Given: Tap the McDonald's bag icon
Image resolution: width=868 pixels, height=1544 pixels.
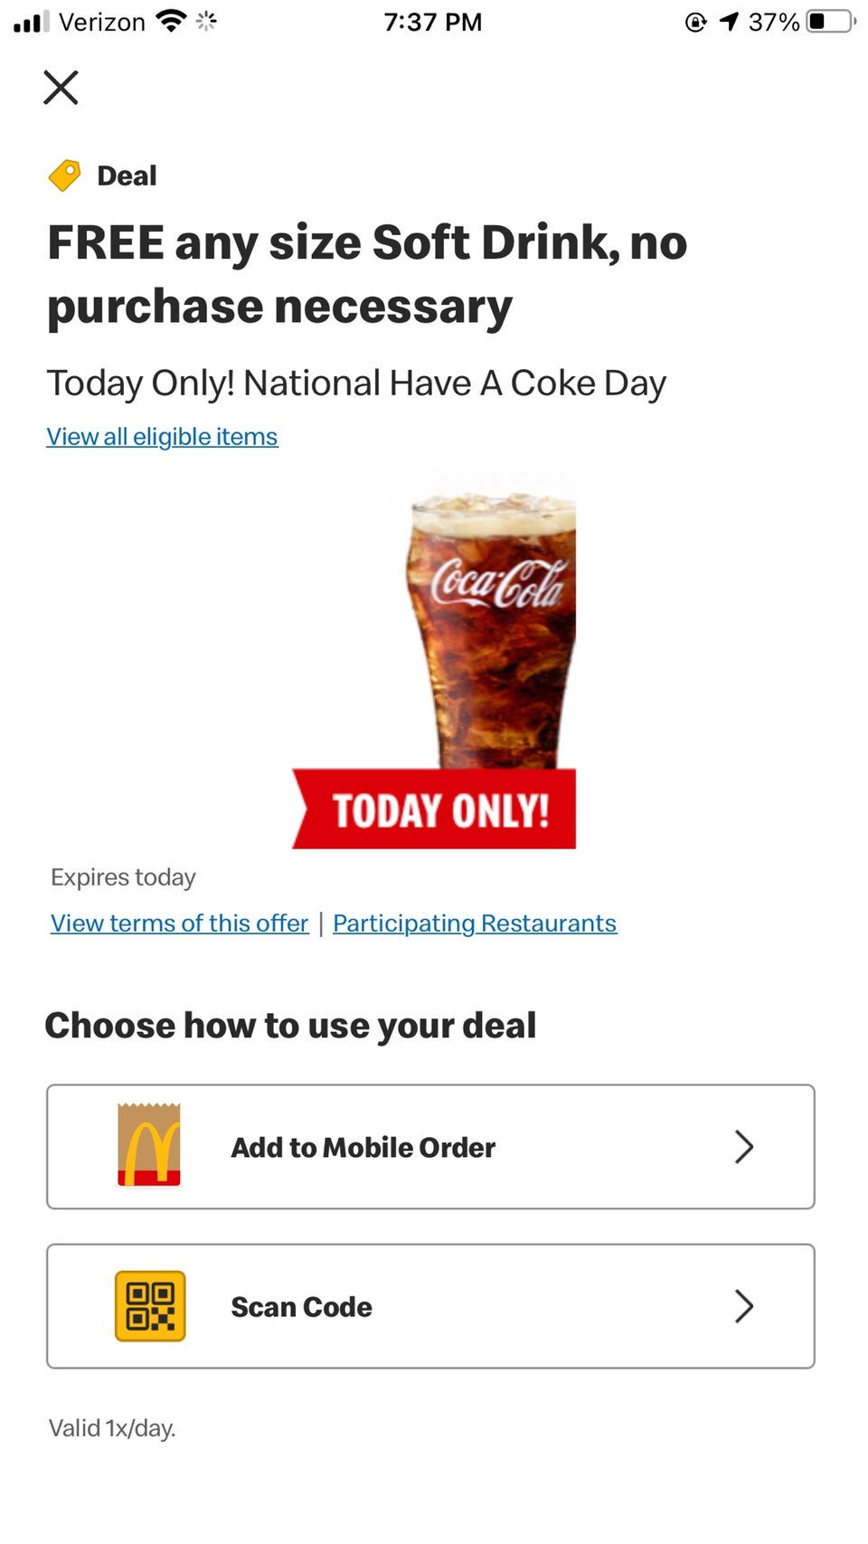Looking at the screenshot, I should pyautogui.click(x=149, y=1145).
